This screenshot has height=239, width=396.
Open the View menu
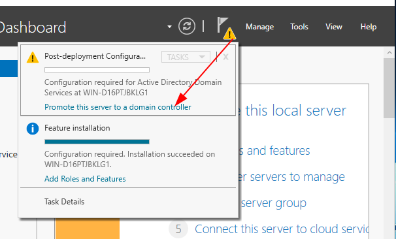click(x=334, y=27)
